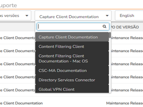The height and width of the screenshot is (107, 143).
Task: Open the Capture Client Documentation dropdown
Action: (73, 15)
